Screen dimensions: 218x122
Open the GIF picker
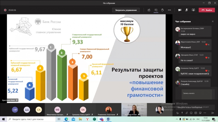point(196,113)
